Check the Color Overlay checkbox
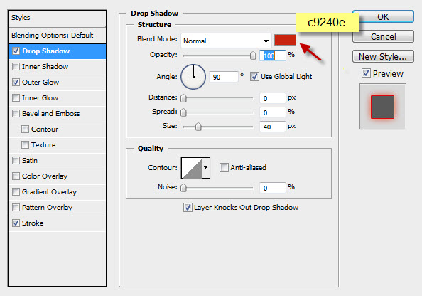Screen dimensions: 422x296 [x=16, y=176]
